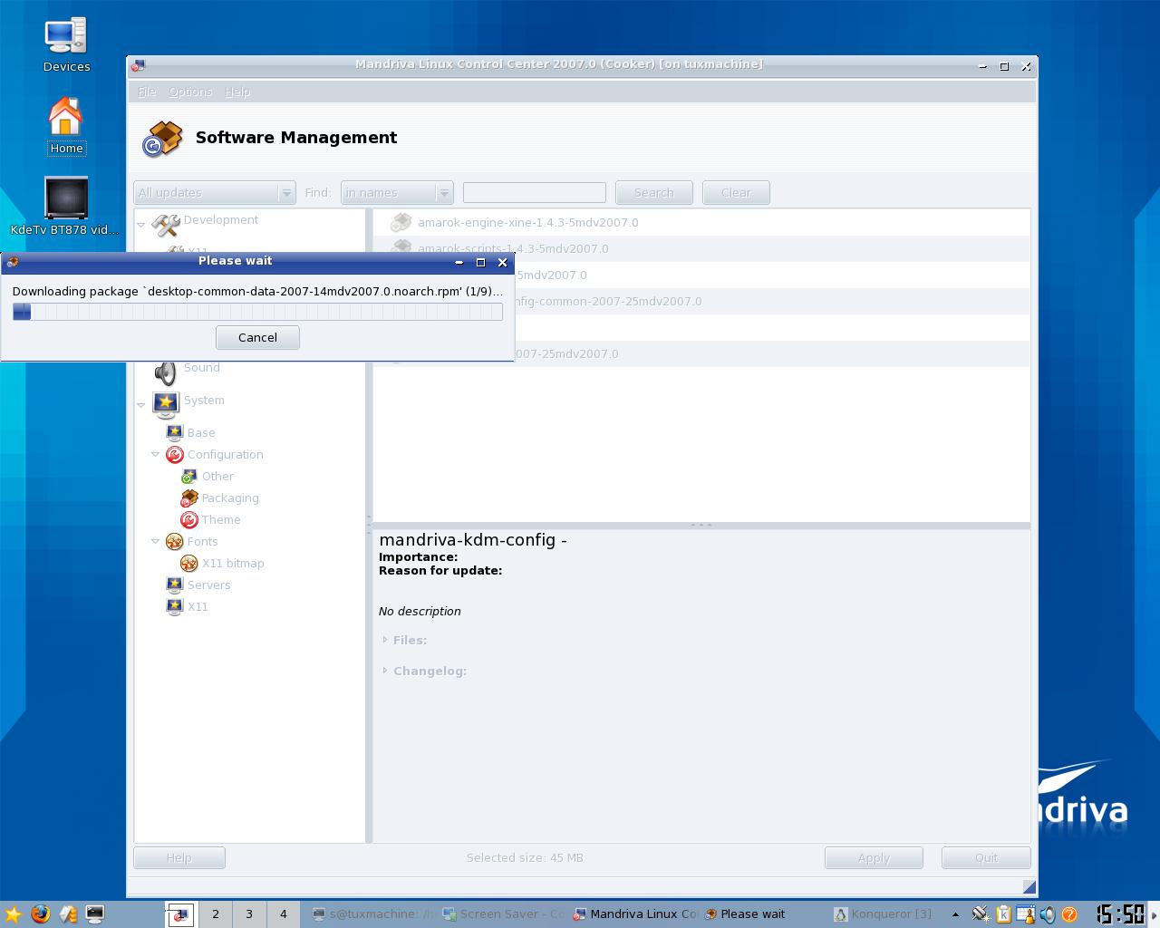Open the File menu

147,92
